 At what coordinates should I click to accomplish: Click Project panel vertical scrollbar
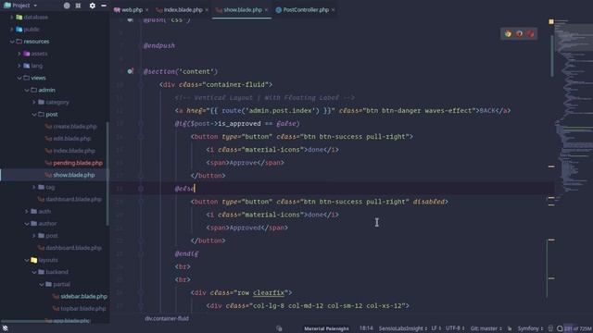pyautogui.click(x=107, y=174)
